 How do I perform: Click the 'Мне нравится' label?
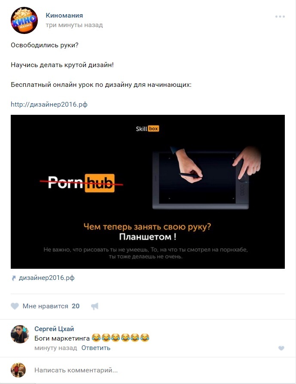pyautogui.click(x=45, y=306)
